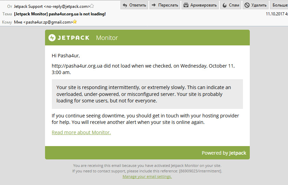Click the Jetpack lightning logo icon

click(52, 38)
